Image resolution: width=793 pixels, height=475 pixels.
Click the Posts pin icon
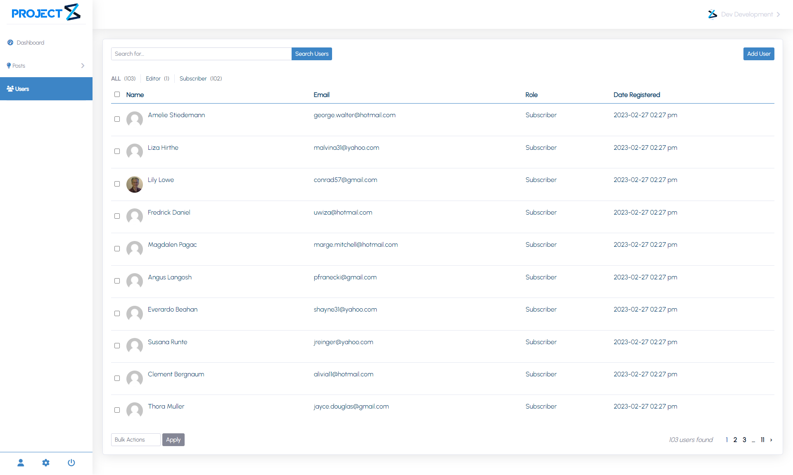pyautogui.click(x=9, y=66)
